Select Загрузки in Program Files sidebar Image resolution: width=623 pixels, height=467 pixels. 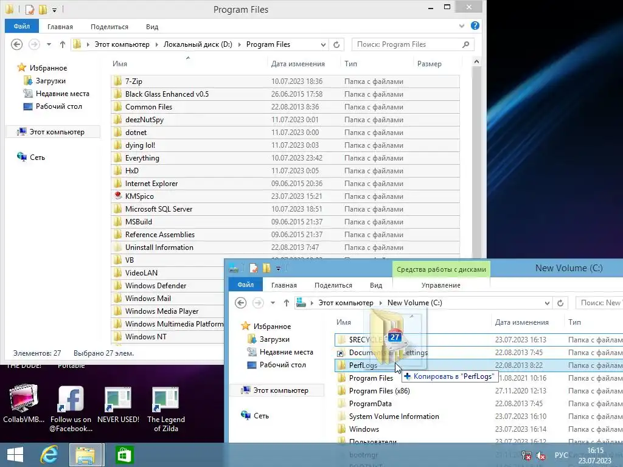pyautogui.click(x=50, y=81)
